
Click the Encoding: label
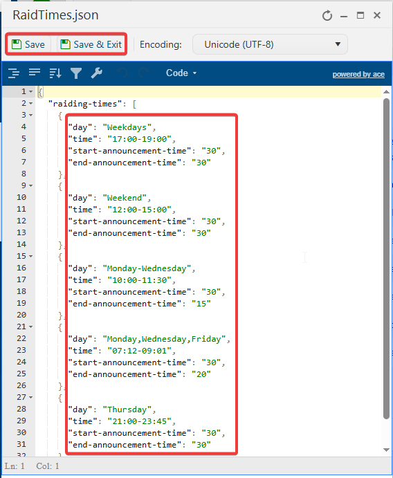click(161, 44)
